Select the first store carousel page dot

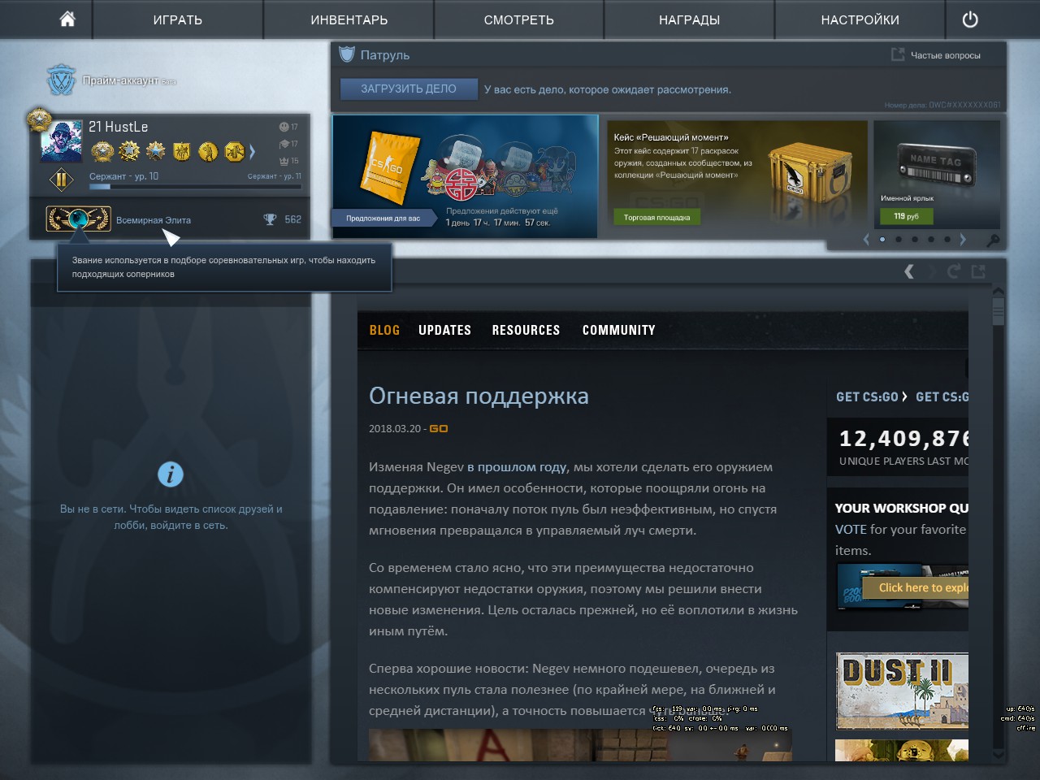click(x=882, y=240)
